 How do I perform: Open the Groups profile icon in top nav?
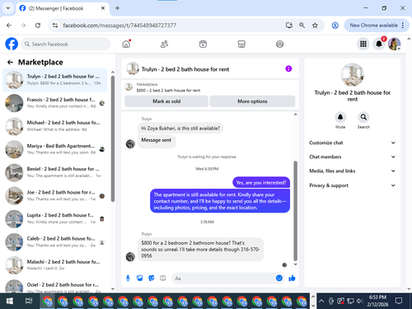[279, 44]
